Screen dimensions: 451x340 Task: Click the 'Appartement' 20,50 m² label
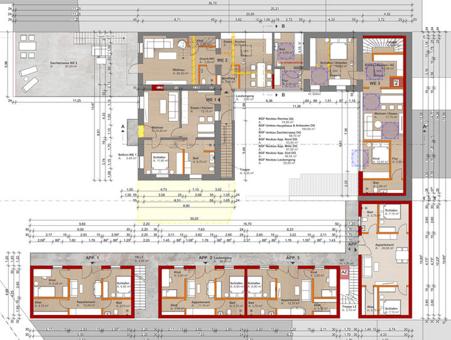384,245
